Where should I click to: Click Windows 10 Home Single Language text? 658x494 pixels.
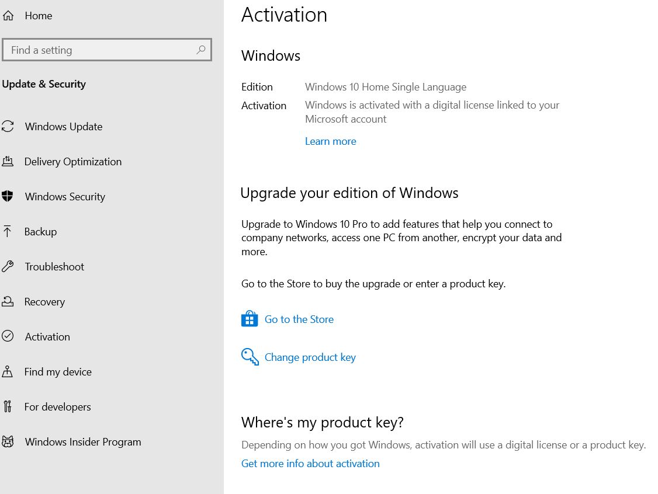click(x=386, y=87)
